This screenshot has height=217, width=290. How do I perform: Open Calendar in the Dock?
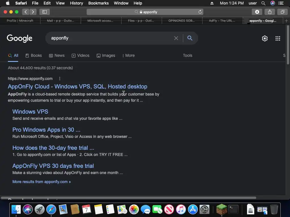point(86,209)
